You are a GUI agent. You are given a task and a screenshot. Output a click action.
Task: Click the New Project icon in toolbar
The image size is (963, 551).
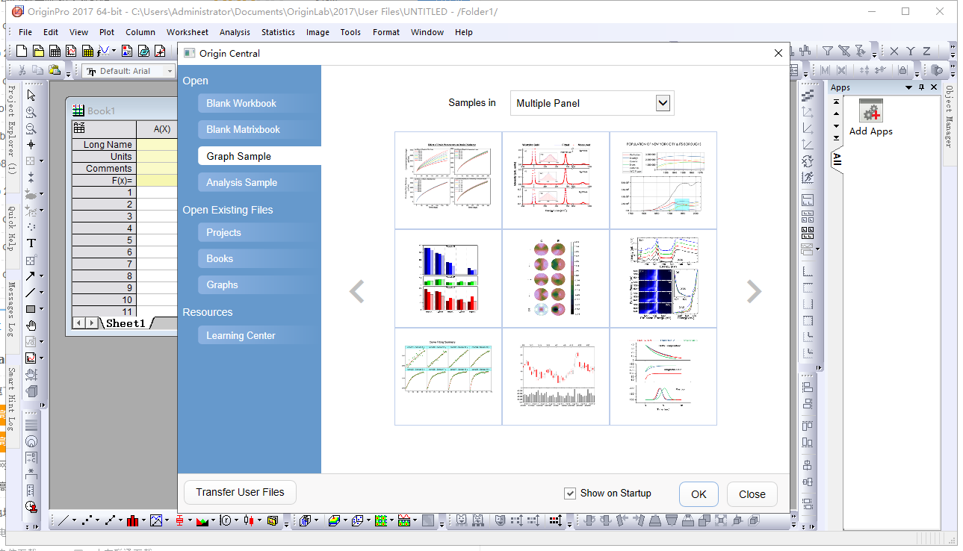[x=22, y=51]
